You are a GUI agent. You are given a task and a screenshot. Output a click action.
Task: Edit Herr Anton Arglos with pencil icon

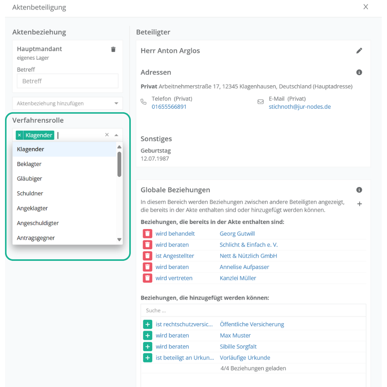coord(359,51)
